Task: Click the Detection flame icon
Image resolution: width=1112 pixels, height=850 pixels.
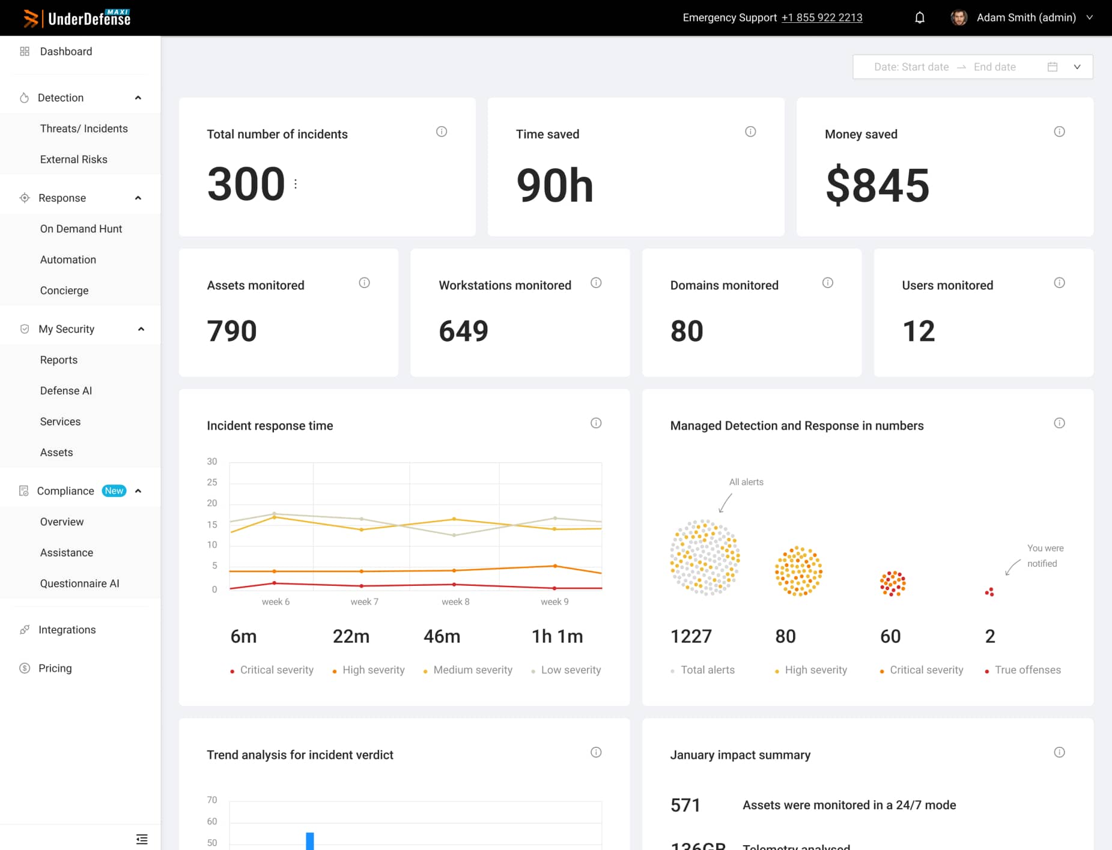Action: 24,98
